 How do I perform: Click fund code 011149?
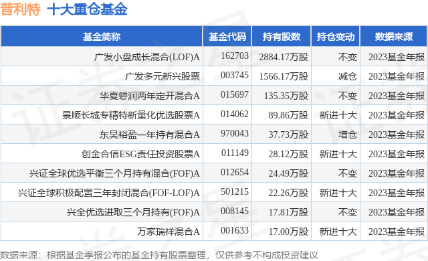tap(235, 153)
